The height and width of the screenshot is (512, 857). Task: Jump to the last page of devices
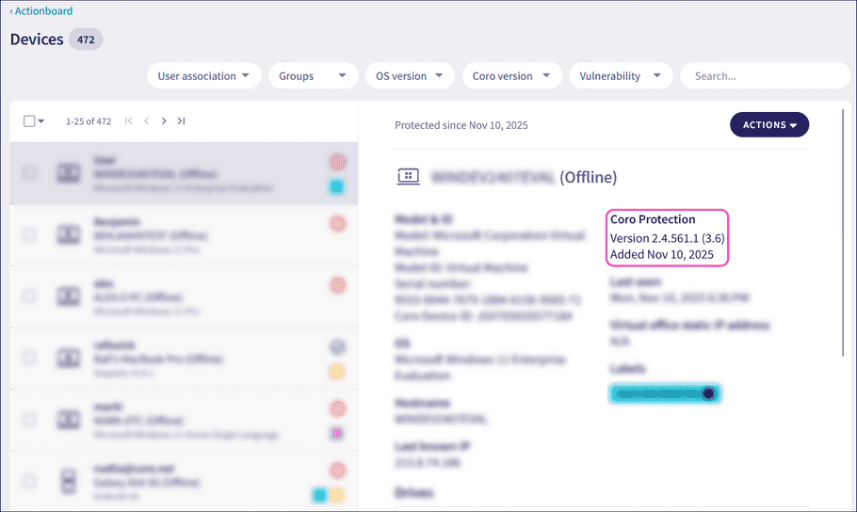(181, 121)
